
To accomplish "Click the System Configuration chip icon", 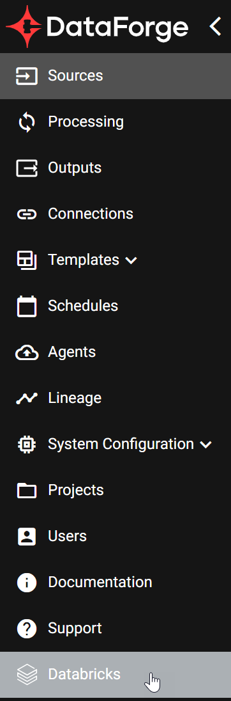I will (27, 445).
